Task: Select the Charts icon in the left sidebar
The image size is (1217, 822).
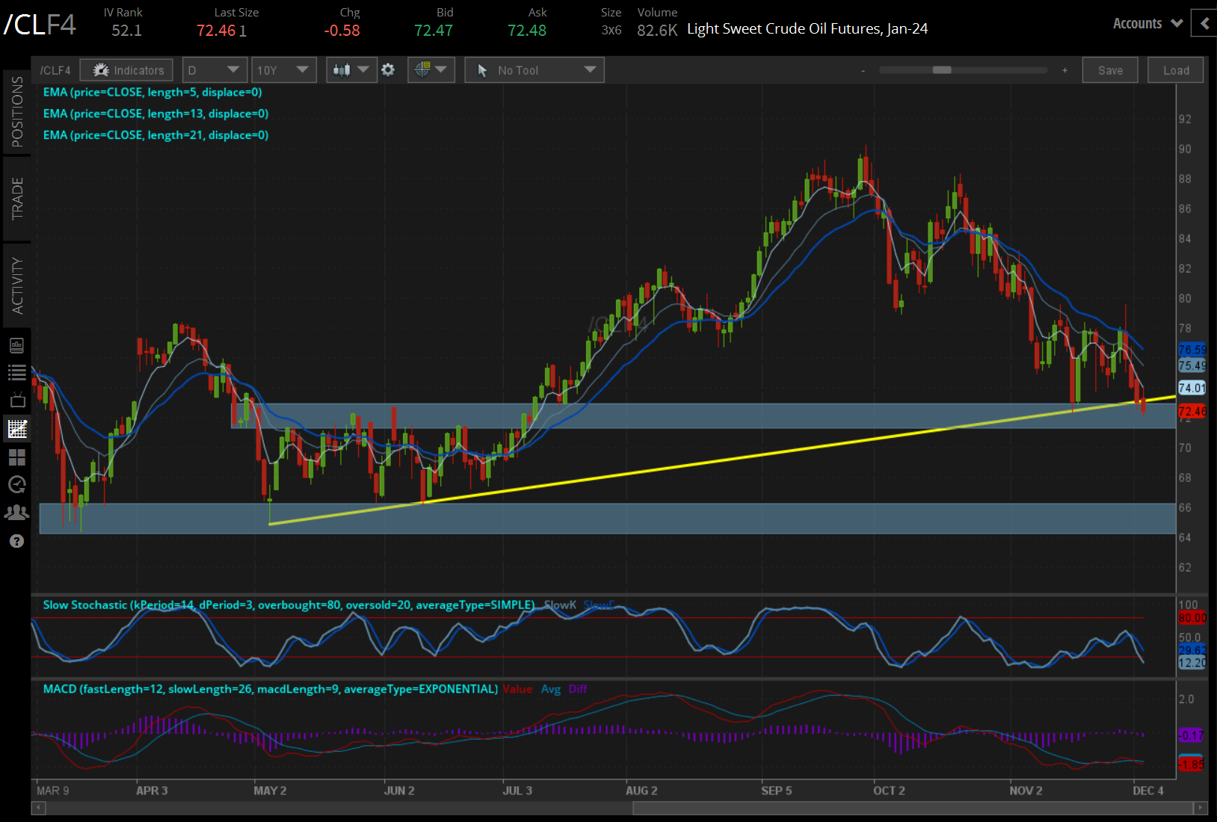Action: [x=16, y=428]
